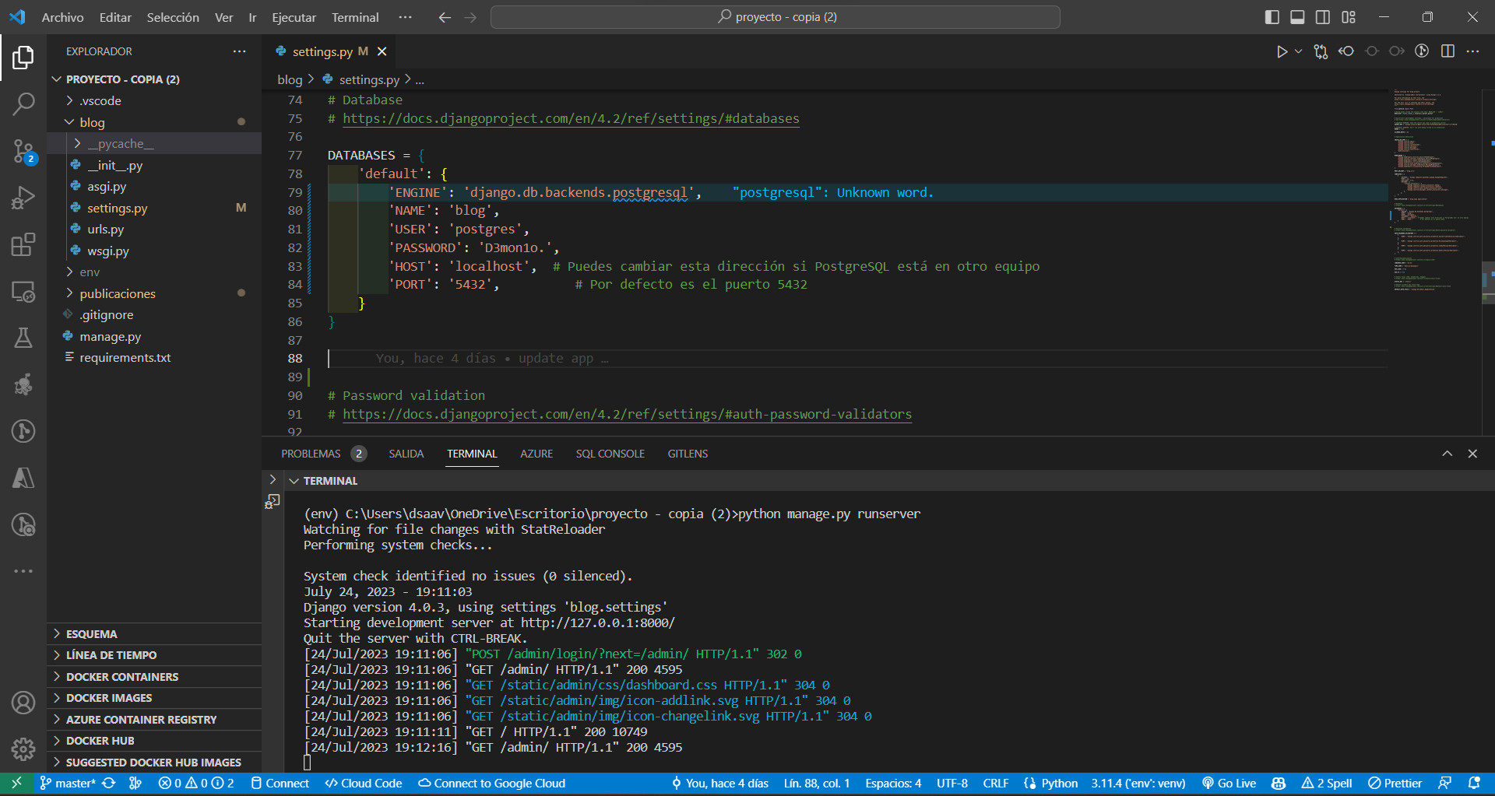Viewport: 1495px width, 796px height.
Task: Click the Go Live status bar button
Action: (x=1229, y=784)
